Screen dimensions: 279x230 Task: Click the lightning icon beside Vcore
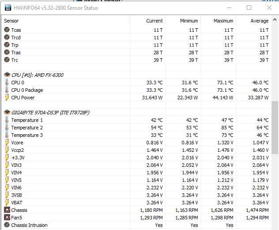tap(7, 142)
